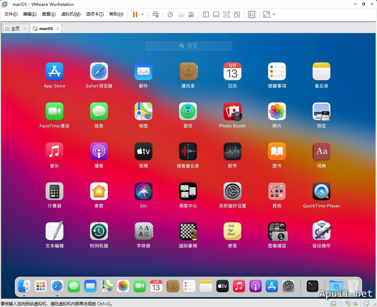Viewport: 377px width, 307px height.
Task: Open the snapshot manager
Action: click(x=191, y=14)
